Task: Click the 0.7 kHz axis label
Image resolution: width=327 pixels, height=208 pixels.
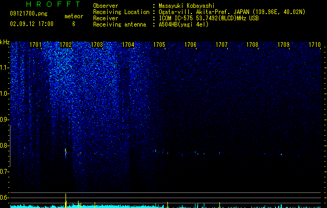Action: (4, 172)
